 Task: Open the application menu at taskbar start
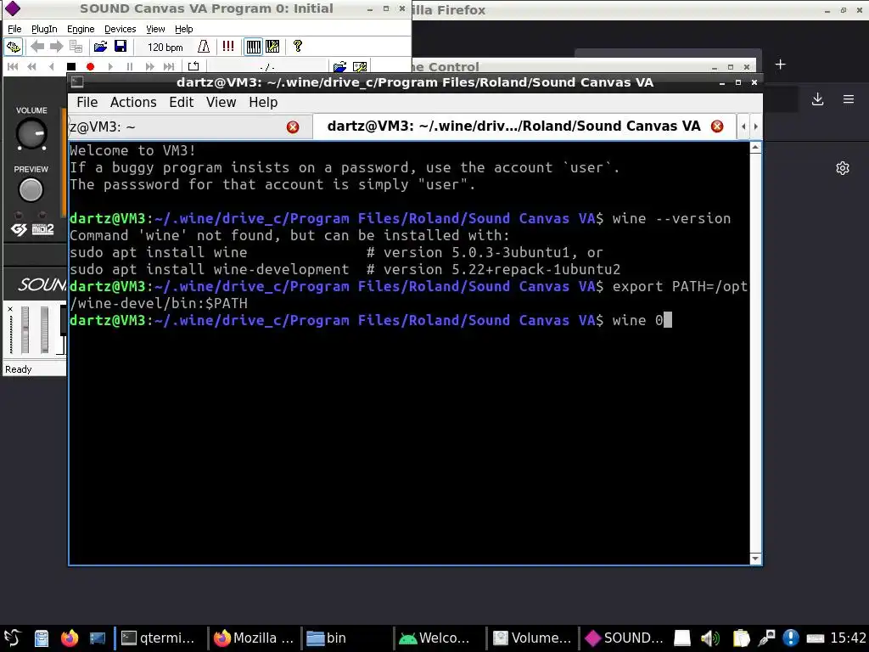12,638
